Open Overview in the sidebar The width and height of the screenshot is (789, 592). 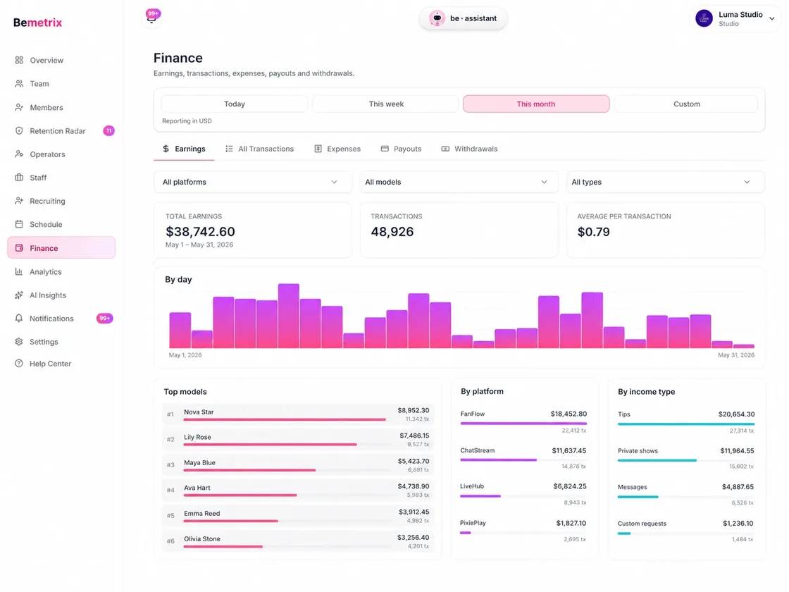coord(61,61)
